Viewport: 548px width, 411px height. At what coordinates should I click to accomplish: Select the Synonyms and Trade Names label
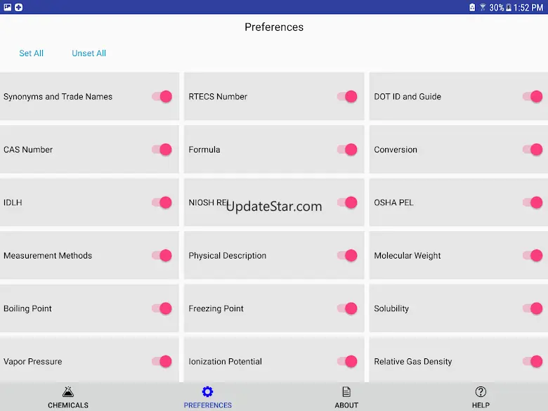58,96
